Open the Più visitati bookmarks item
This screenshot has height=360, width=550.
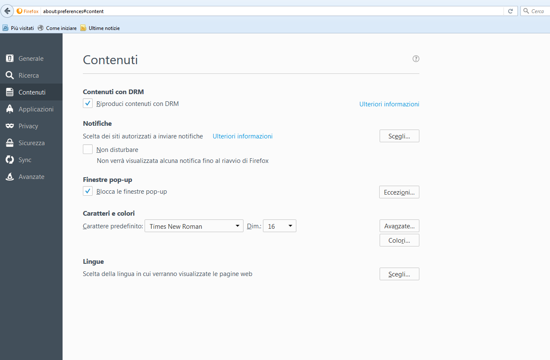(x=19, y=28)
